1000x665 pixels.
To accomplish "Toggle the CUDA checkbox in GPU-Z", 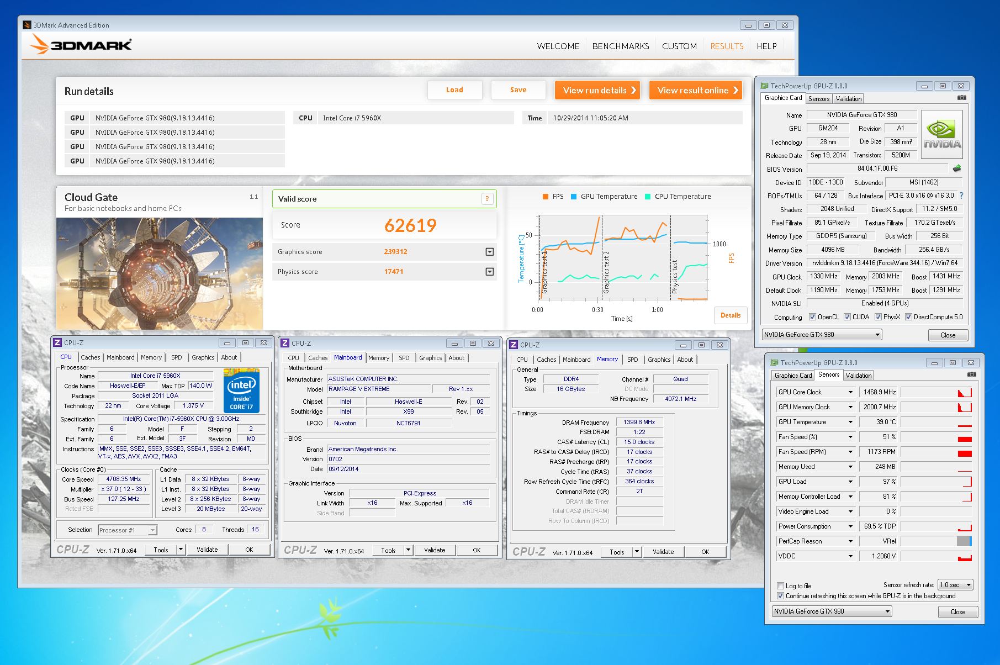I will (847, 317).
